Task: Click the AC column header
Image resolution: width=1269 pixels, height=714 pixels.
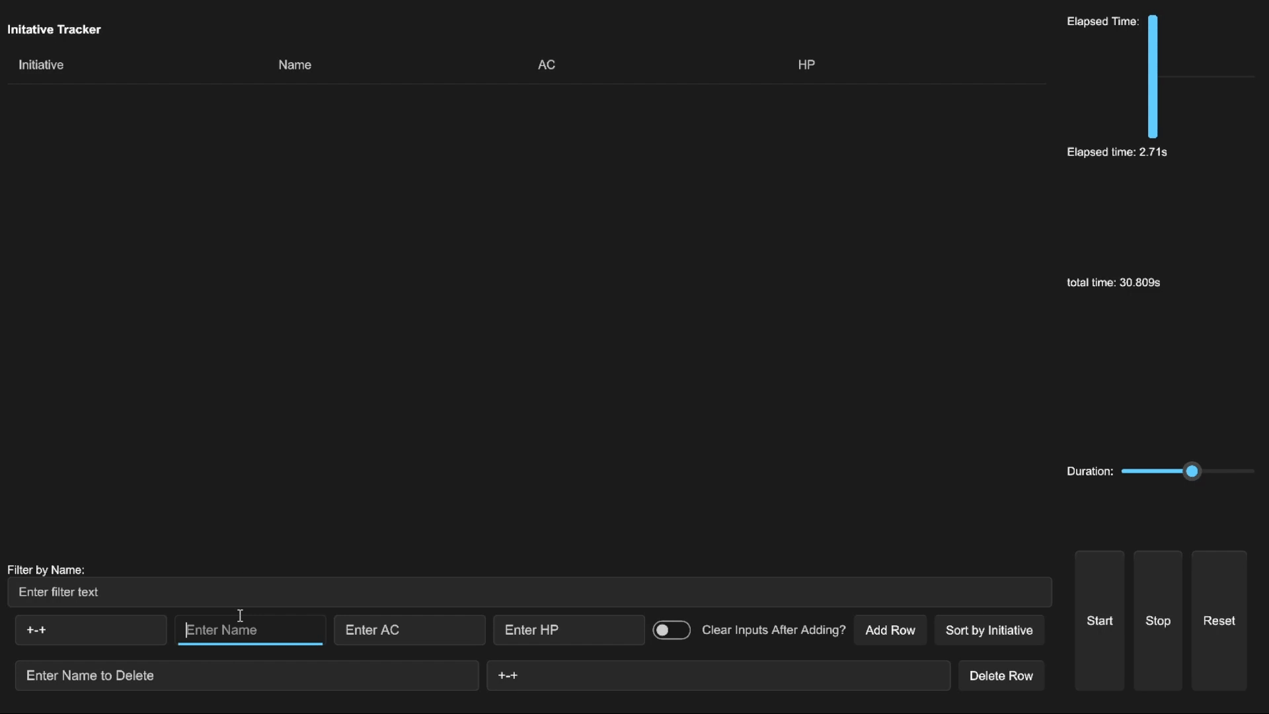Action: [x=547, y=65]
